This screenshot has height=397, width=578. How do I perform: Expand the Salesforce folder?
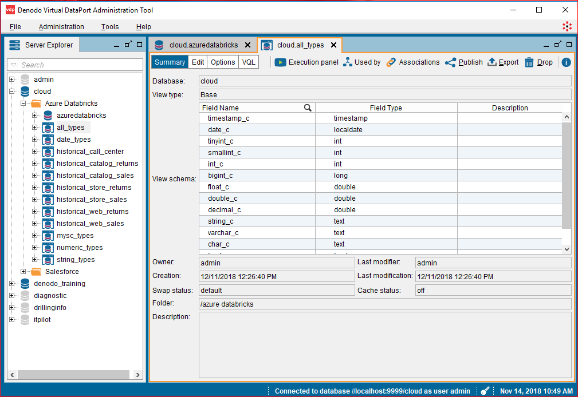coord(23,272)
